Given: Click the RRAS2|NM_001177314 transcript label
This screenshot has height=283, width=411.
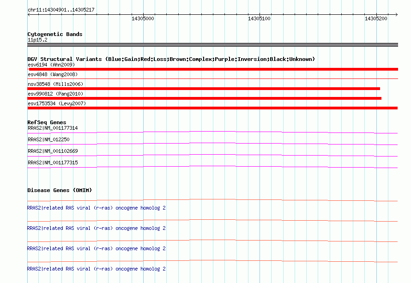Looking at the screenshot, I should pos(53,128).
